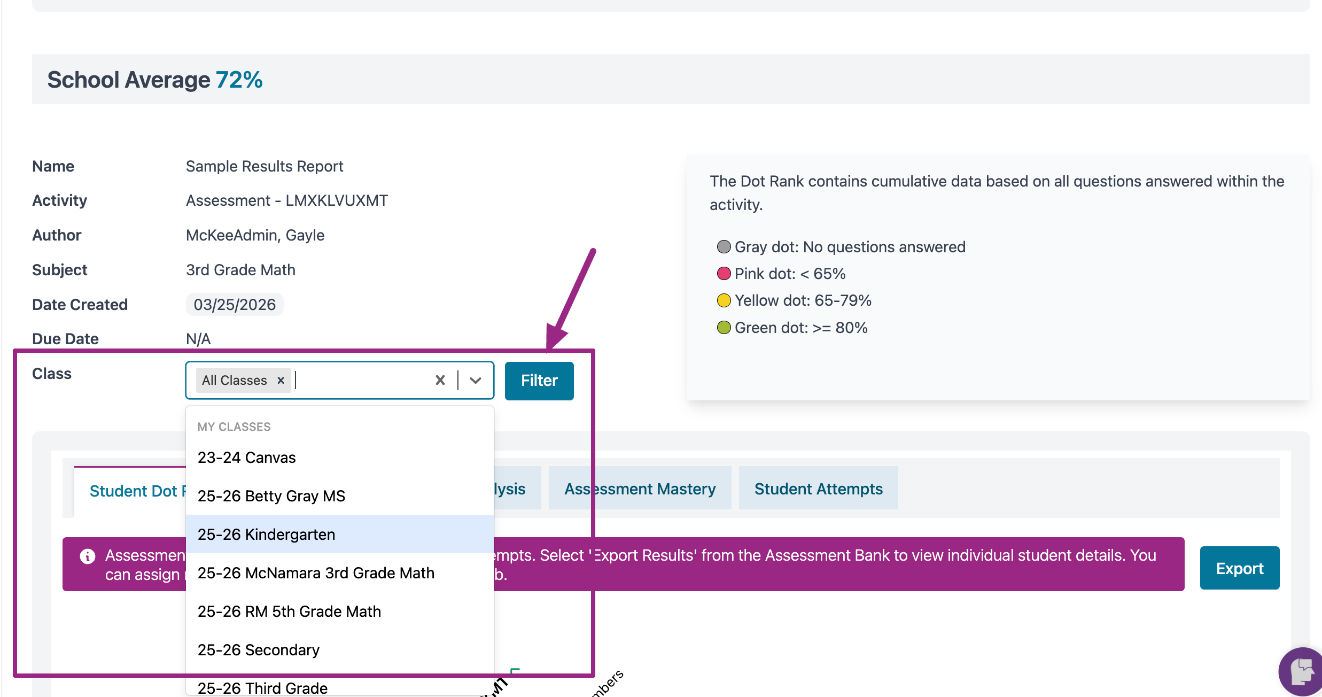
Task: Open the Assessment Mastery tab
Action: pyautogui.click(x=640, y=489)
